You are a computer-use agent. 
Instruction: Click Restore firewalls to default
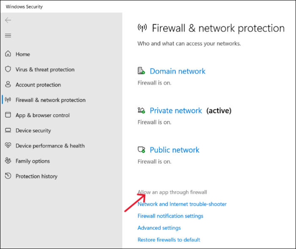point(169,240)
